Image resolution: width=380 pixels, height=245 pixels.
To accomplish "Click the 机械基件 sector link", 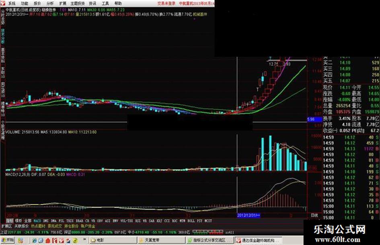I will coord(200,14).
